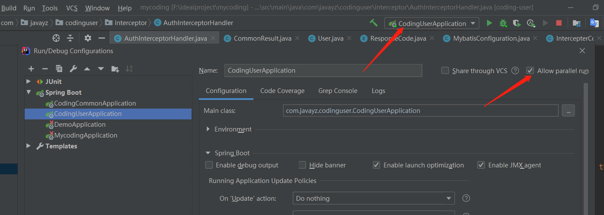
Task: Move configuration down with the down arrow
Action: tap(101, 68)
